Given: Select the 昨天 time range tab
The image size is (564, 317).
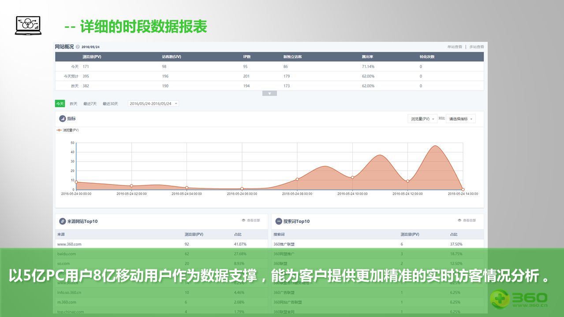Looking at the screenshot, I should tap(73, 103).
